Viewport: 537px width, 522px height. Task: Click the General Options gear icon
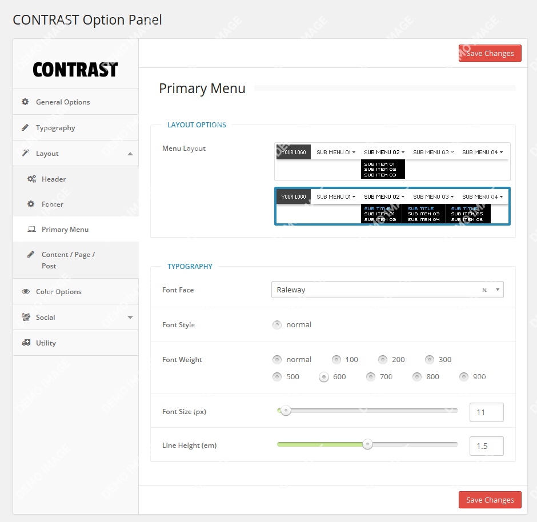pos(25,102)
